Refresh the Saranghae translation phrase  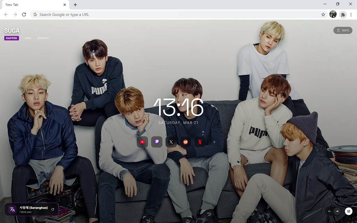tap(53, 209)
